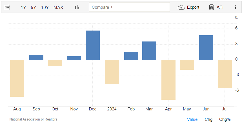This screenshot has height=125, width=242.
Task: Switch to Chg display mode
Action: click(208, 119)
